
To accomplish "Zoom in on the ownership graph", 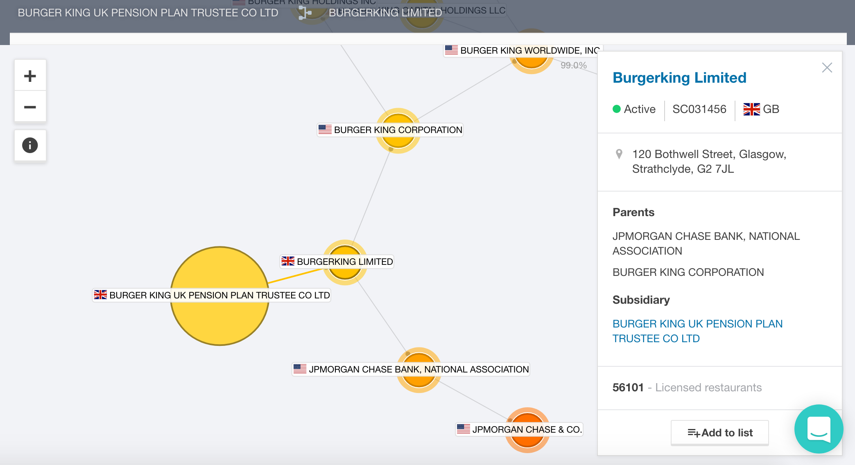I will (30, 76).
